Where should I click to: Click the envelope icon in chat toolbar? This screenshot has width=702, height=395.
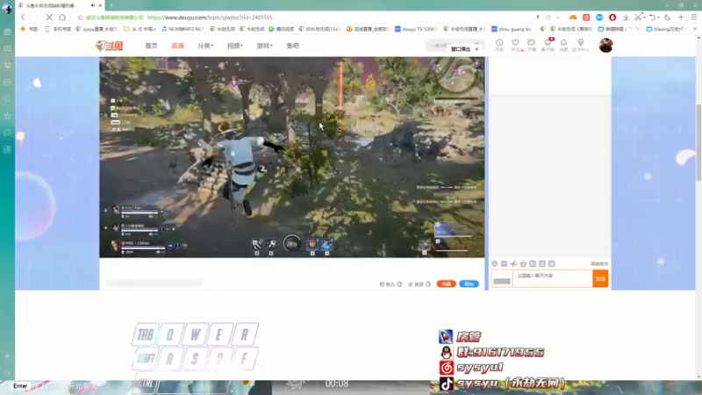tap(504, 264)
